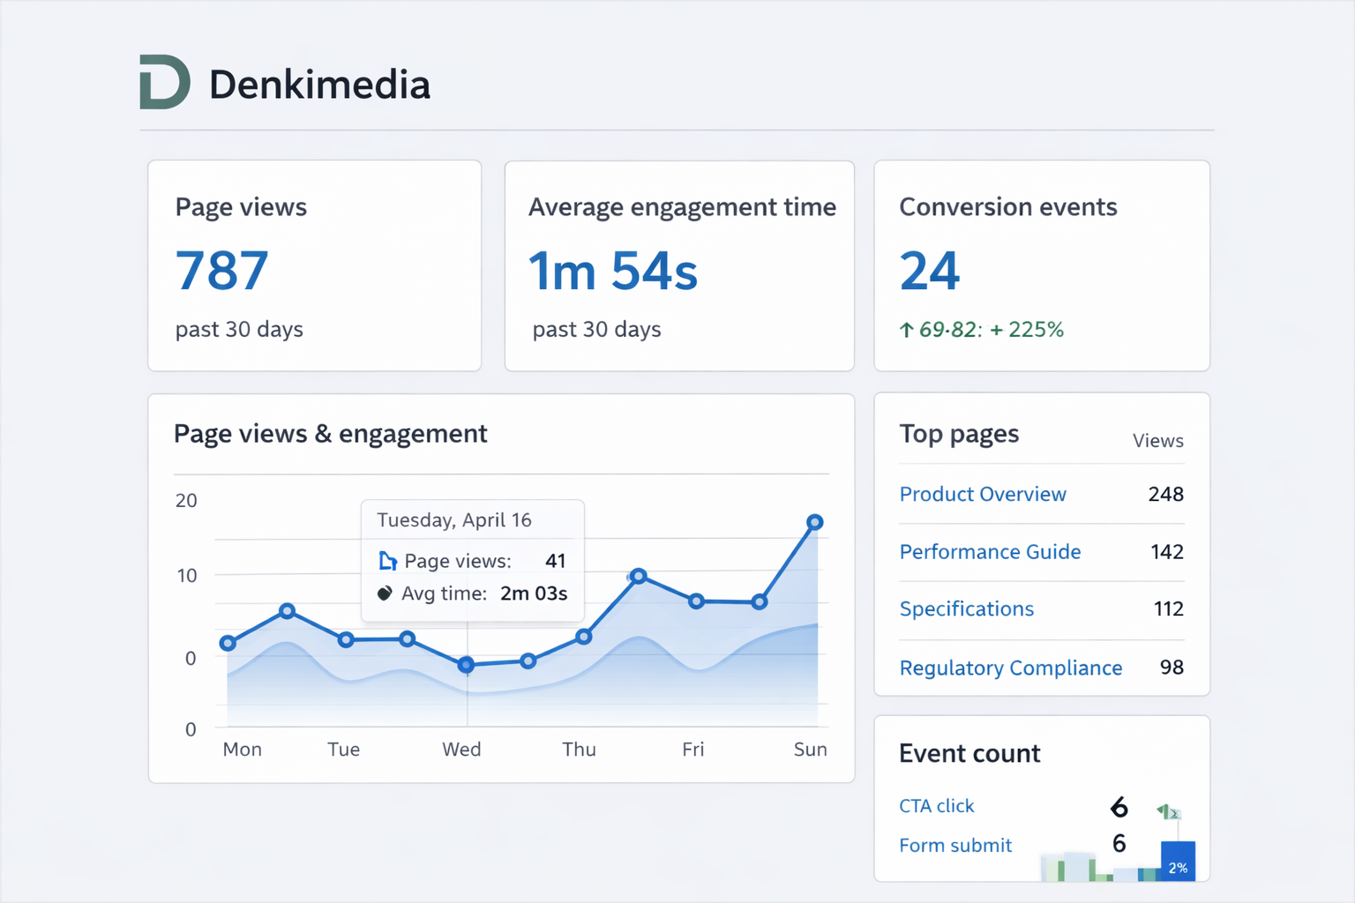The width and height of the screenshot is (1355, 903).
Task: Open the Regulatory Compliance link
Action: pyautogui.click(x=1010, y=668)
